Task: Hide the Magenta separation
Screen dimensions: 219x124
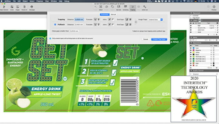Action: pos(191,50)
